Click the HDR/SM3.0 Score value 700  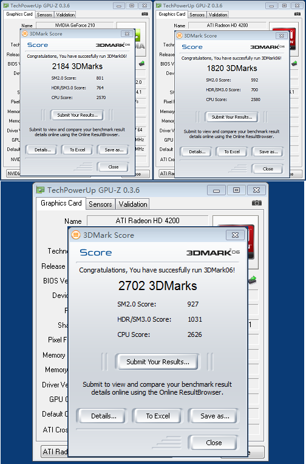point(254,90)
